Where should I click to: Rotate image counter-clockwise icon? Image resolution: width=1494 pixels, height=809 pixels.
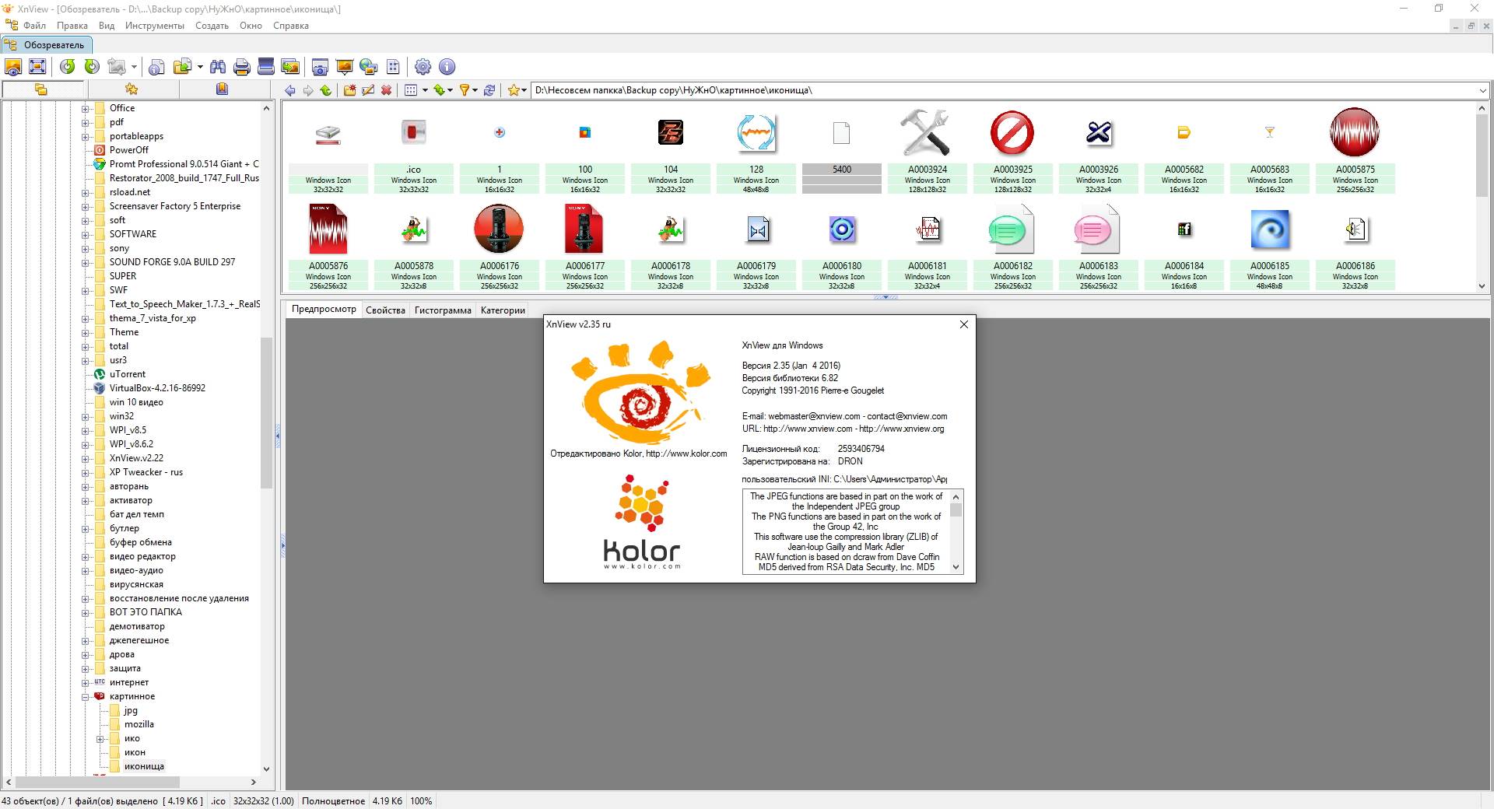click(68, 67)
